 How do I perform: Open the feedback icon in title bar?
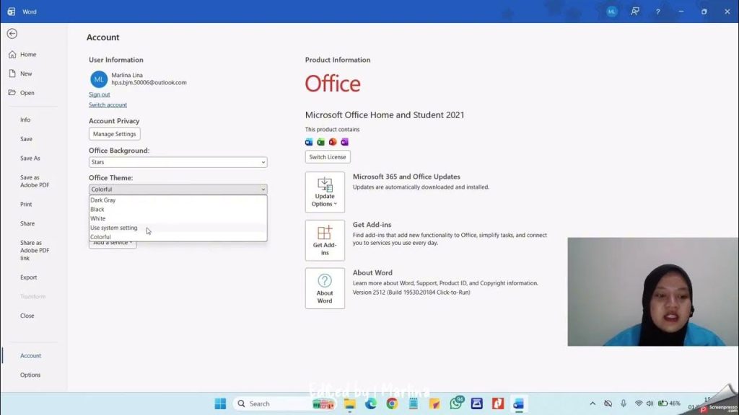click(635, 12)
